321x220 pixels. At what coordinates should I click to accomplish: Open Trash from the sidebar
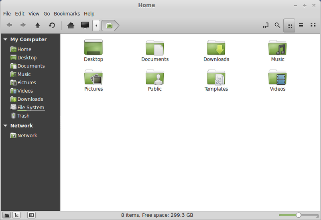(x=23, y=116)
